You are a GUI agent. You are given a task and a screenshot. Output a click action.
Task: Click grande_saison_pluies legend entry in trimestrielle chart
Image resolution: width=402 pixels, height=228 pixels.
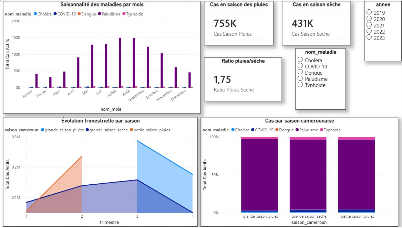62,130
